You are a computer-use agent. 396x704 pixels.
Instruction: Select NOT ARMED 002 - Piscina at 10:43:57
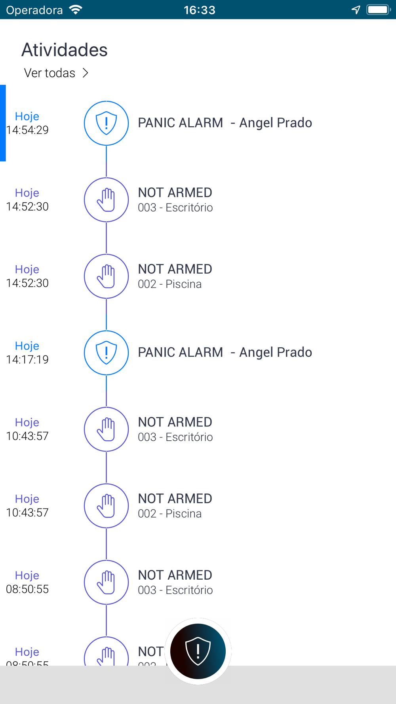175,506
